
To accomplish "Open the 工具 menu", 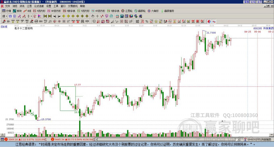I will 56,6.
